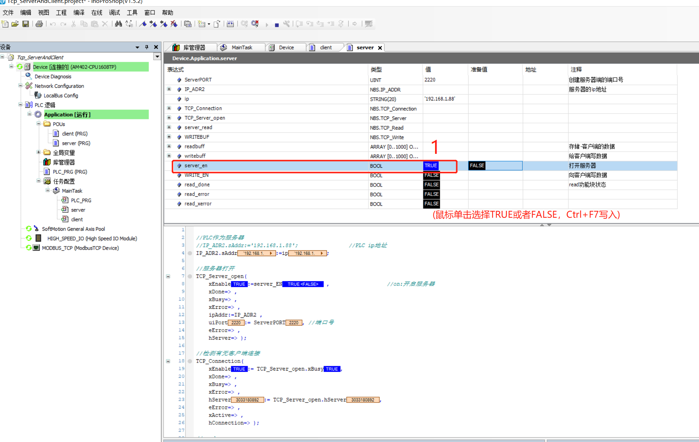This screenshot has height=442, width=699.
Task: Expand the readbuff array variable
Action: [169, 146]
